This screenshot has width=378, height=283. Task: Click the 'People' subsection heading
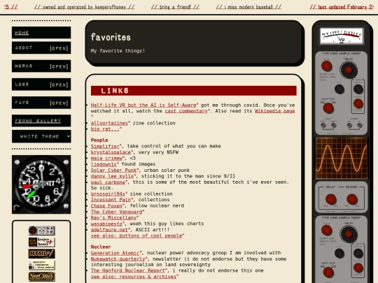click(x=99, y=140)
